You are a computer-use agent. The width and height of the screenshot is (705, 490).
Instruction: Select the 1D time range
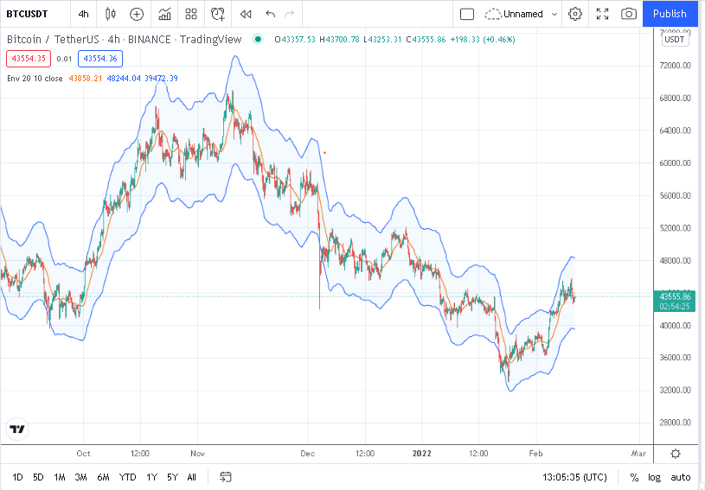tap(17, 477)
